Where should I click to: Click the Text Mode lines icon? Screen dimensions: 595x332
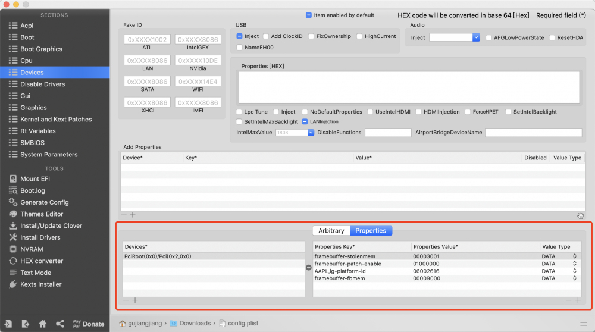(13, 273)
